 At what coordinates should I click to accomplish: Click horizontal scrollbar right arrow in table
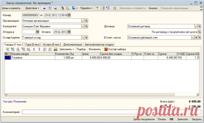coord(198,95)
